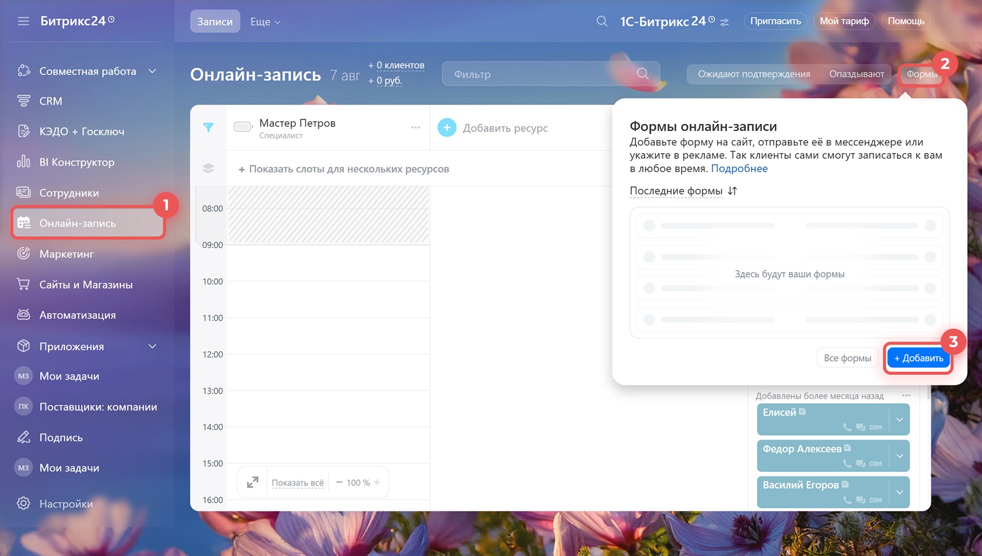Screen dimensions: 982x556
Task: Click the blue + Добавить button
Action: click(919, 358)
